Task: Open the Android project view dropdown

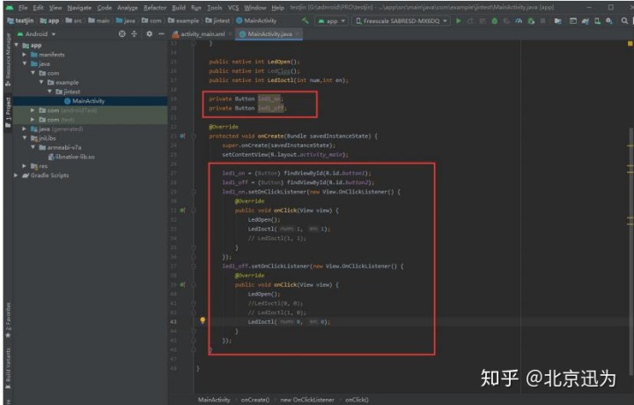Action: [36, 34]
